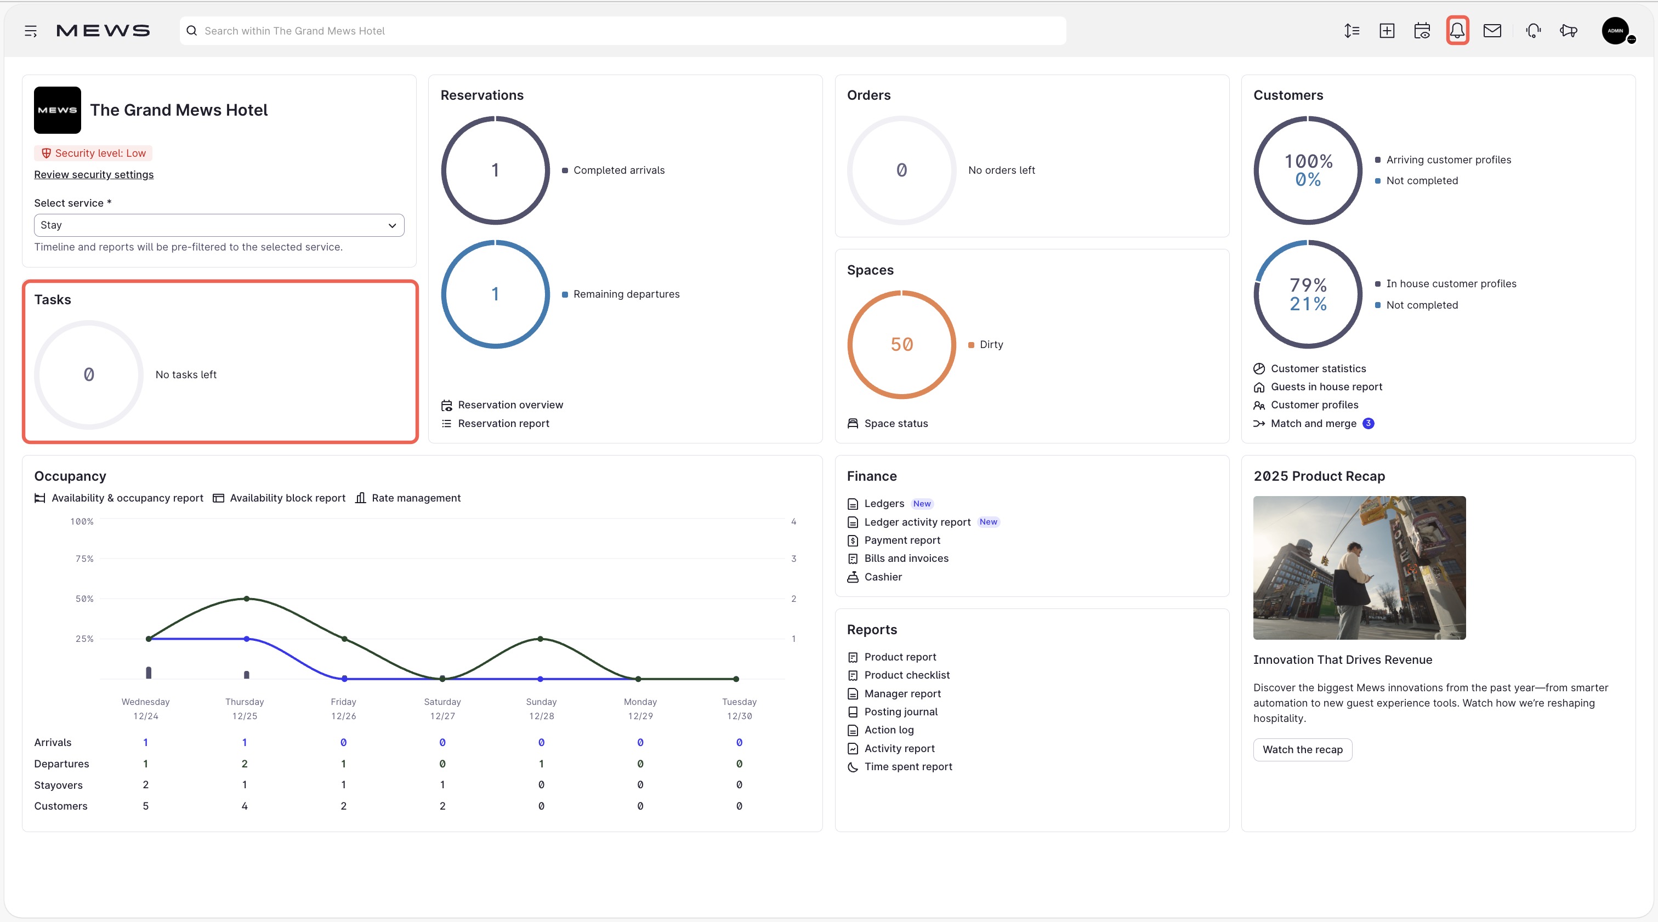Click the search magnifier icon
1658x922 pixels.
[x=192, y=30]
